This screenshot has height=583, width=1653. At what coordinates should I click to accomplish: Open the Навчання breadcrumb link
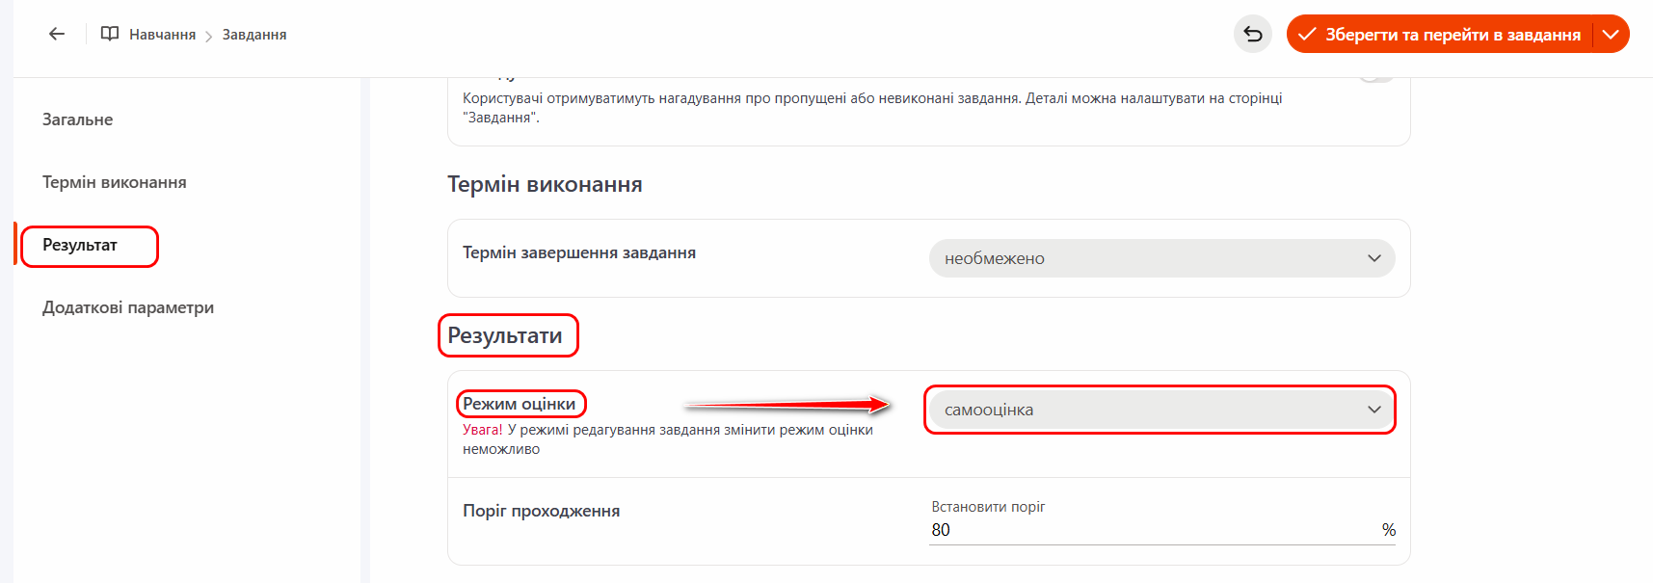point(162,35)
